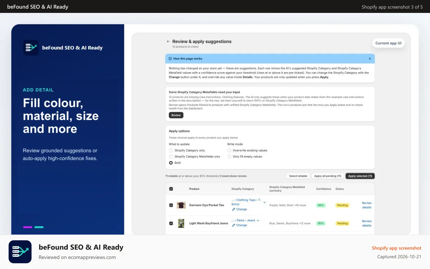The image size is (430, 269).
Task: Click the purple slide indicator
Action: [28, 227]
